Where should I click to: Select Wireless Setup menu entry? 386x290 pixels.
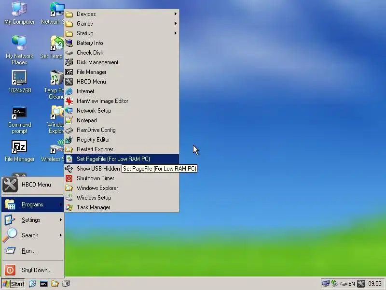[122, 198]
